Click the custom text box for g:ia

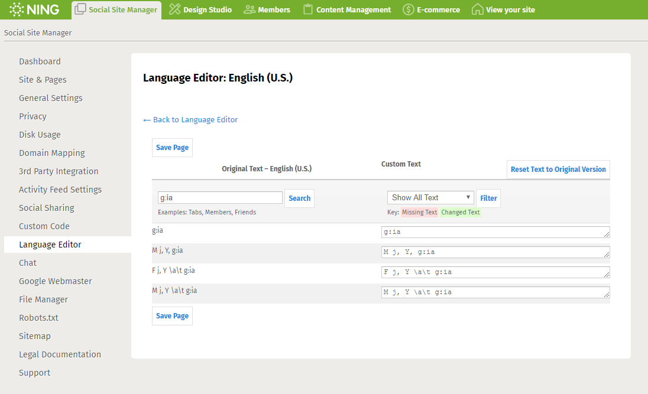click(495, 232)
